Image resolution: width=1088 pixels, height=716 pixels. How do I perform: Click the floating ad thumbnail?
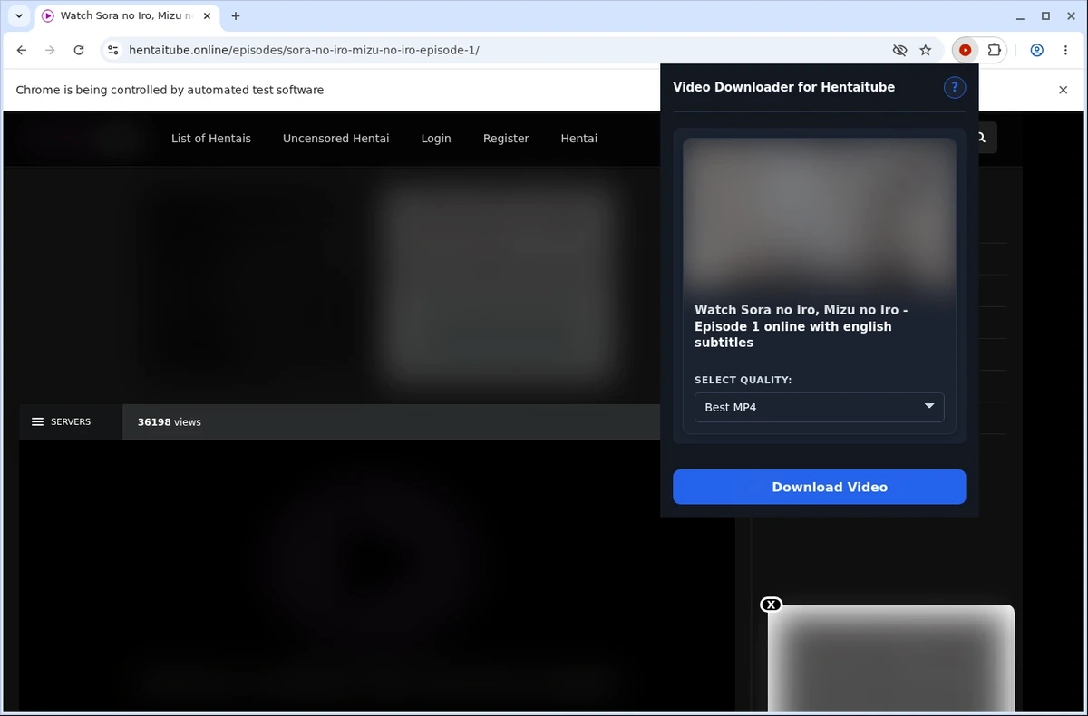click(891, 660)
